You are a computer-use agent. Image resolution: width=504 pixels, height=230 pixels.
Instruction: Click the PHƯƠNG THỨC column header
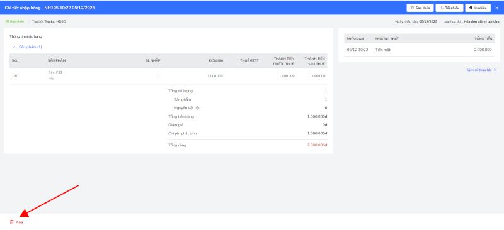pos(387,38)
